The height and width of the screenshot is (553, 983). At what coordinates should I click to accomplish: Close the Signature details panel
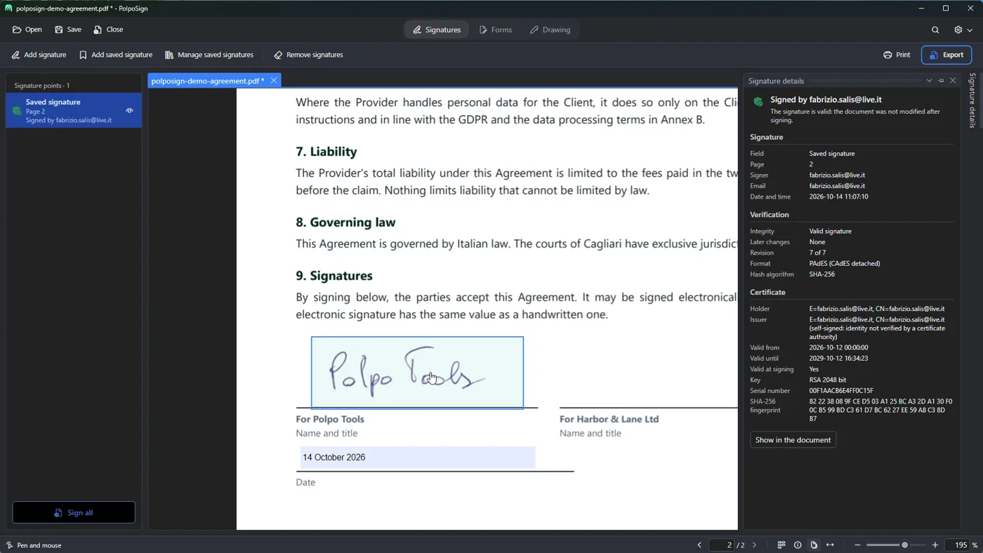coord(953,81)
